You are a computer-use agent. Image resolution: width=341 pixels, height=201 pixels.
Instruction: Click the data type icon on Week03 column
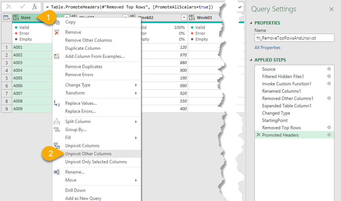pyautogui.click(x=191, y=18)
